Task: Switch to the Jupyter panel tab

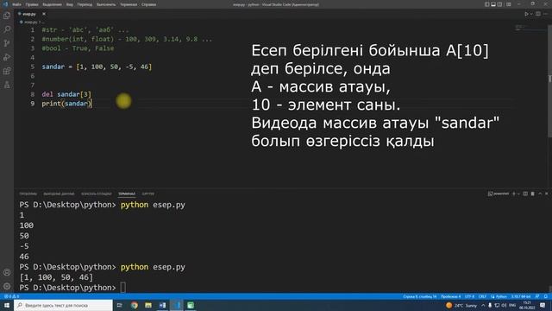Action: (148, 194)
